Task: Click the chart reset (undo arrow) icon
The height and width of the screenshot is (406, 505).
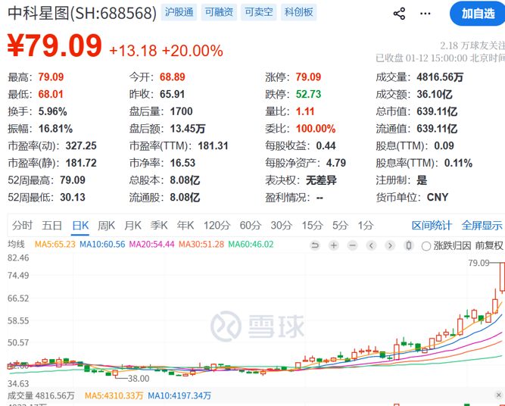Action: (x=314, y=245)
